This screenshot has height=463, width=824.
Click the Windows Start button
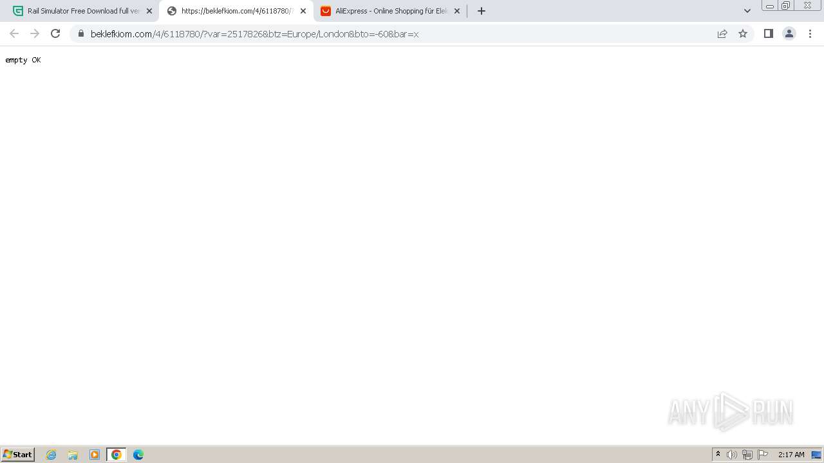18,454
